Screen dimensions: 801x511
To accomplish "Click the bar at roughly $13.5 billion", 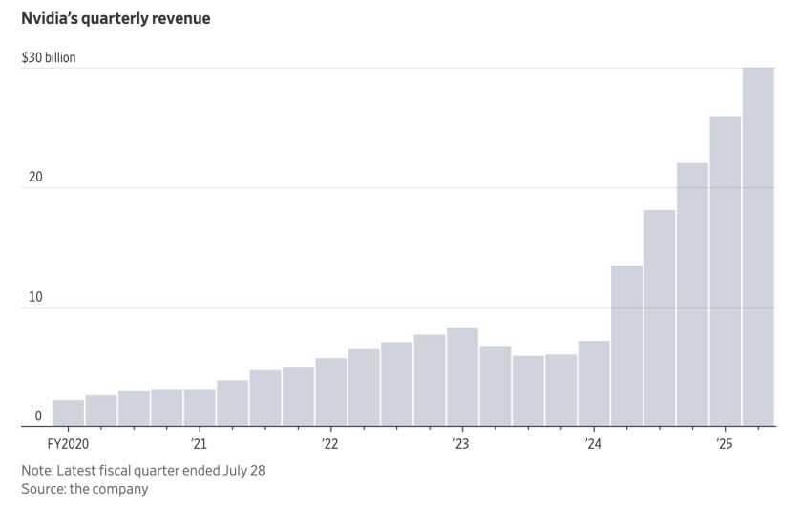I will coord(627,347).
